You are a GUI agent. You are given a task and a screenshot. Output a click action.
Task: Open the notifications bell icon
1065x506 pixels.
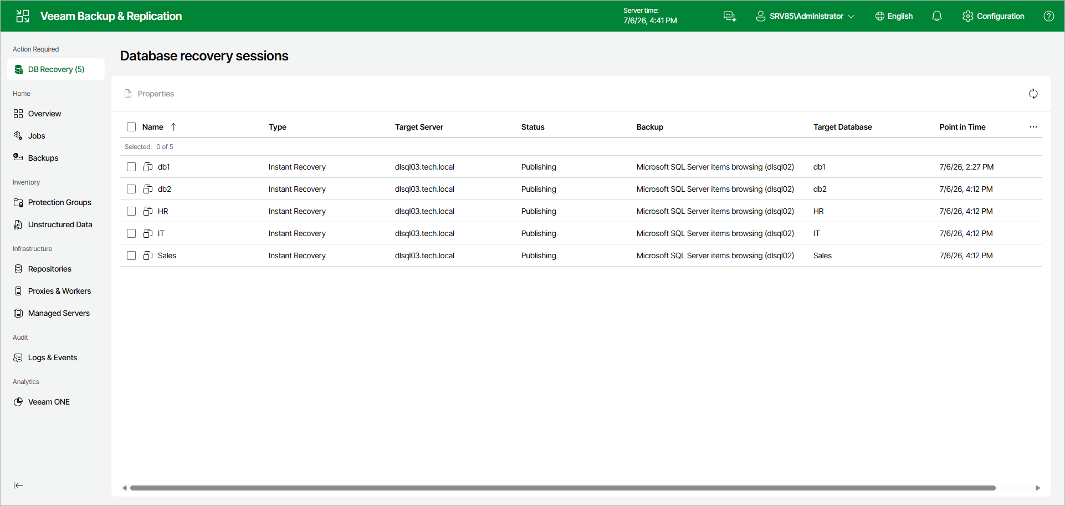[936, 16]
